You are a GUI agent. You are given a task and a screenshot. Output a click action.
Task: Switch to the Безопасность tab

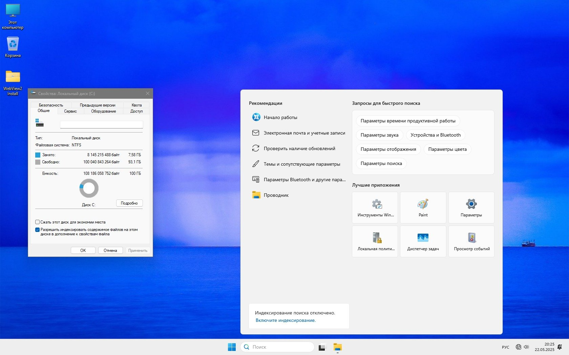(x=51, y=105)
